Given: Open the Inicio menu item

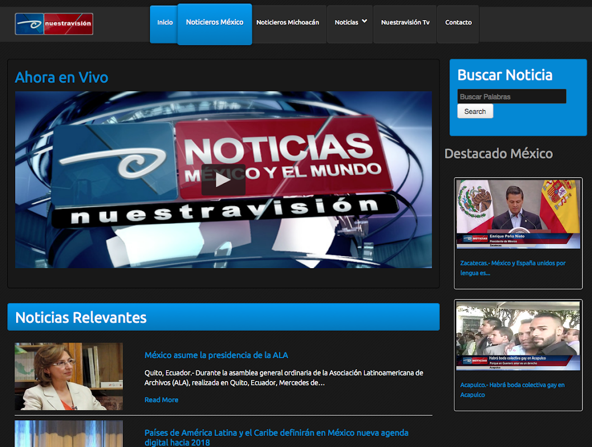Looking at the screenshot, I should (164, 23).
